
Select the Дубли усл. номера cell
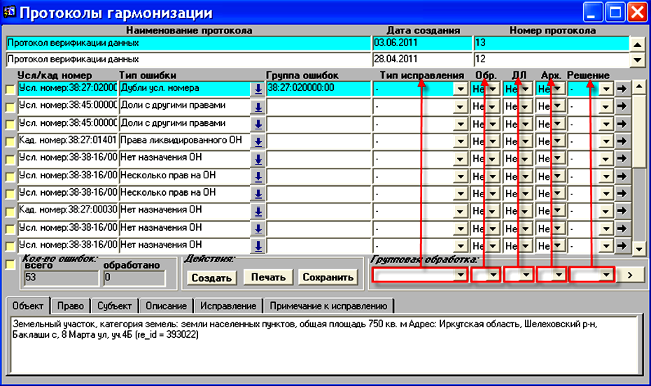coord(185,89)
